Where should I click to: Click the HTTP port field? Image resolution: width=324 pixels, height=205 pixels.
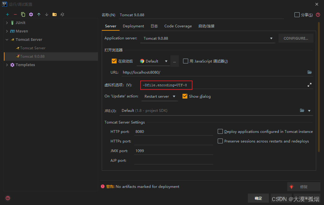173,132
